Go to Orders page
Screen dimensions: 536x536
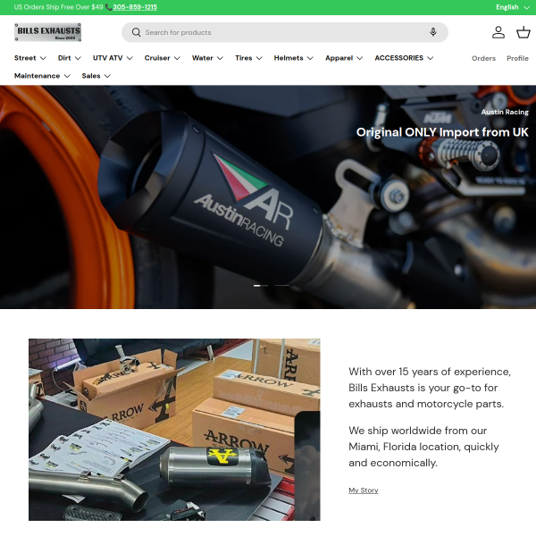tap(483, 58)
